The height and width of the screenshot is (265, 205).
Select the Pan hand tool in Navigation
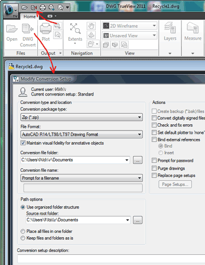(91, 26)
